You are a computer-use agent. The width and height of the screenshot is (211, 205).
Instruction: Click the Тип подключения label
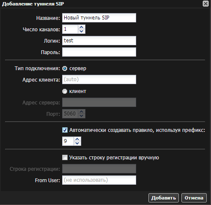tap(37, 68)
